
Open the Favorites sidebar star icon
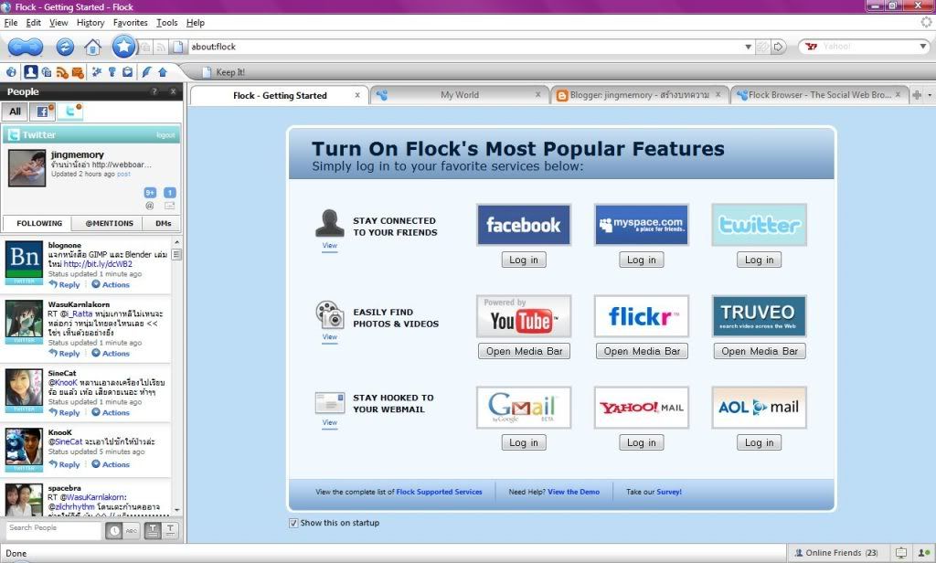(x=96, y=72)
